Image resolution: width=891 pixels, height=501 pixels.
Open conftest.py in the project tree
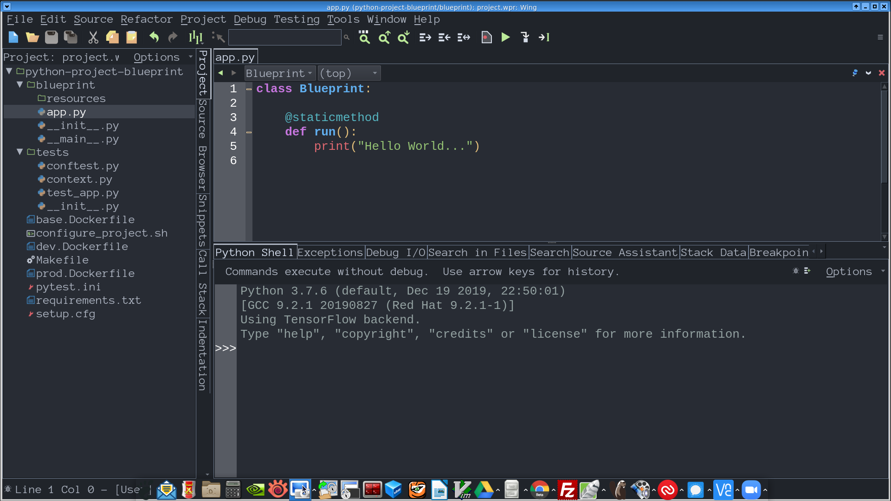pos(82,166)
